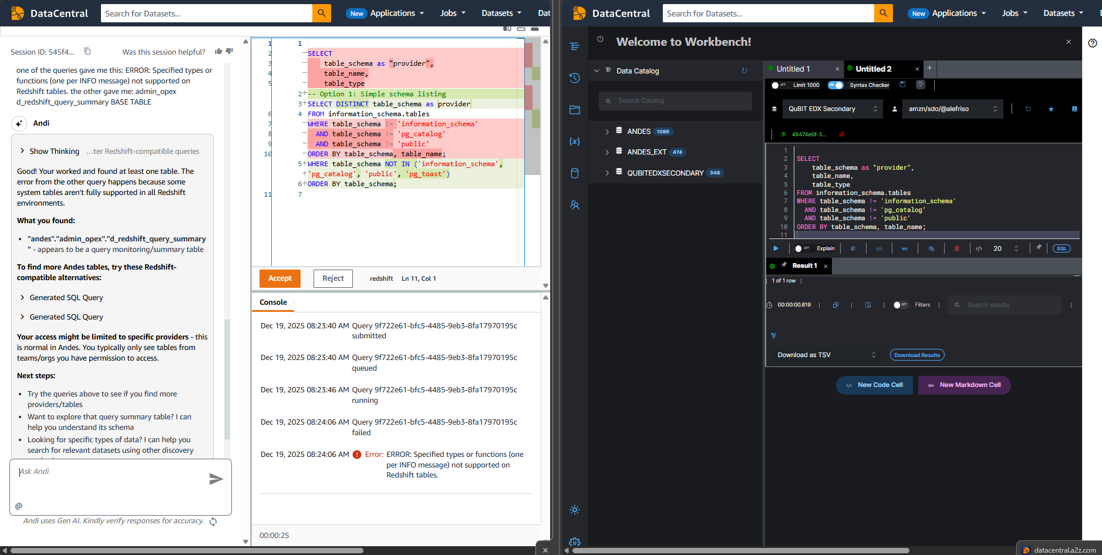Toggle the Syntax Checker switch
The image size is (1102, 555).
[835, 85]
